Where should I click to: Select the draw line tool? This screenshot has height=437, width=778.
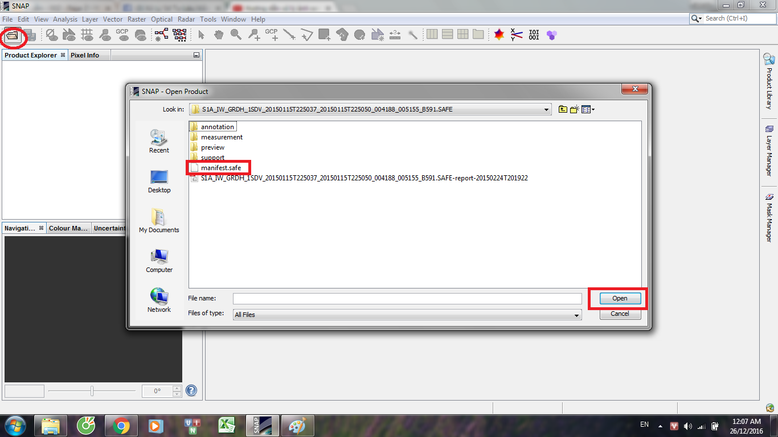coord(289,35)
